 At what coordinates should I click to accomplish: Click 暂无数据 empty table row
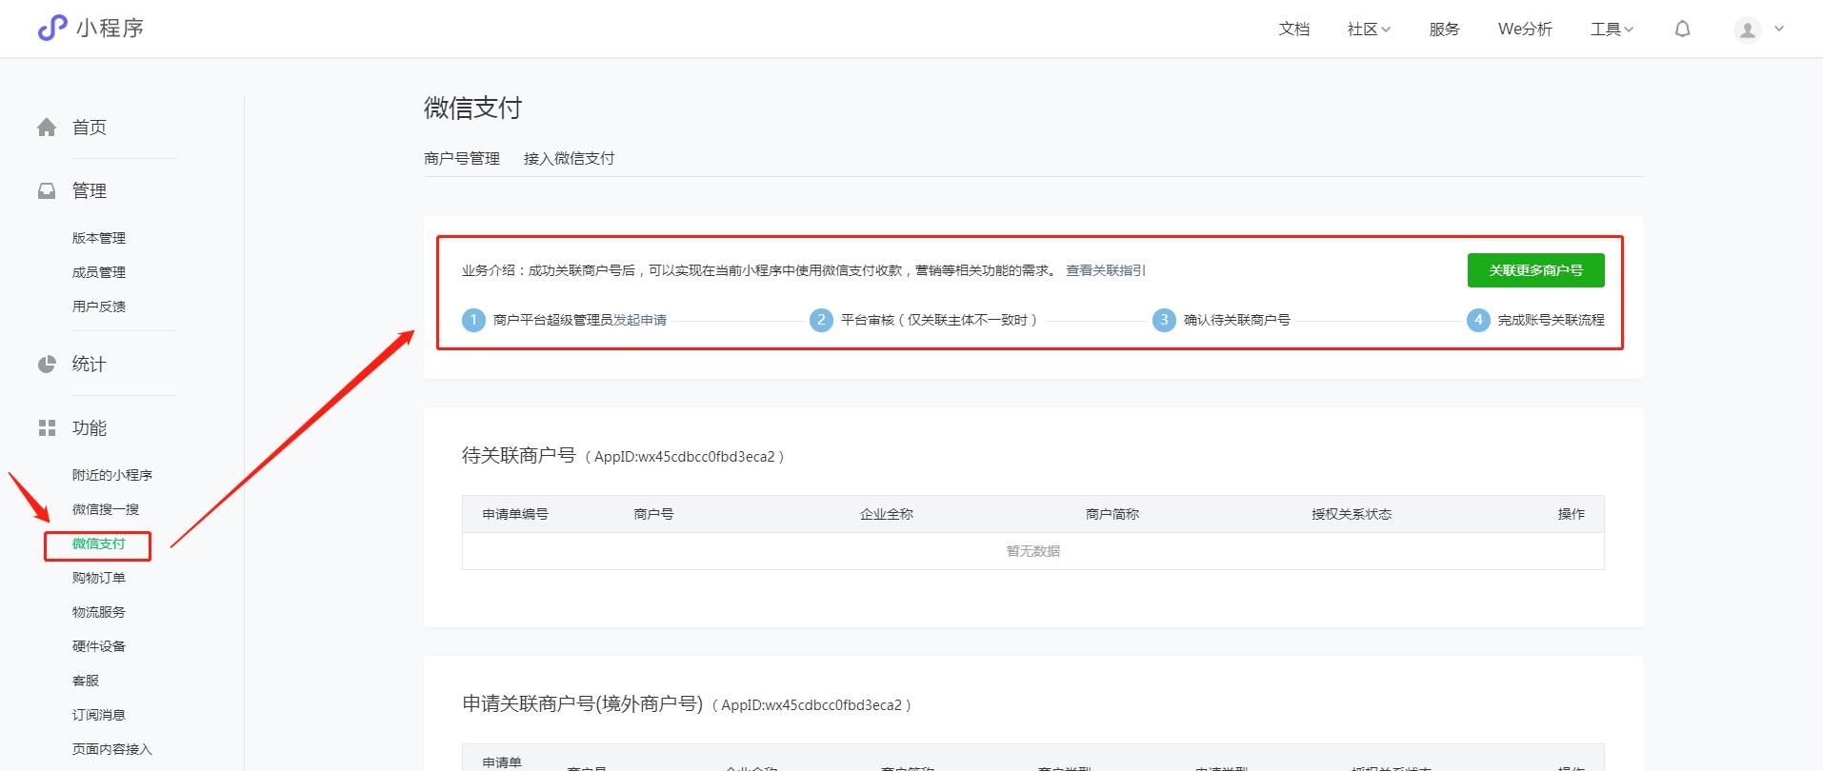click(x=1033, y=551)
